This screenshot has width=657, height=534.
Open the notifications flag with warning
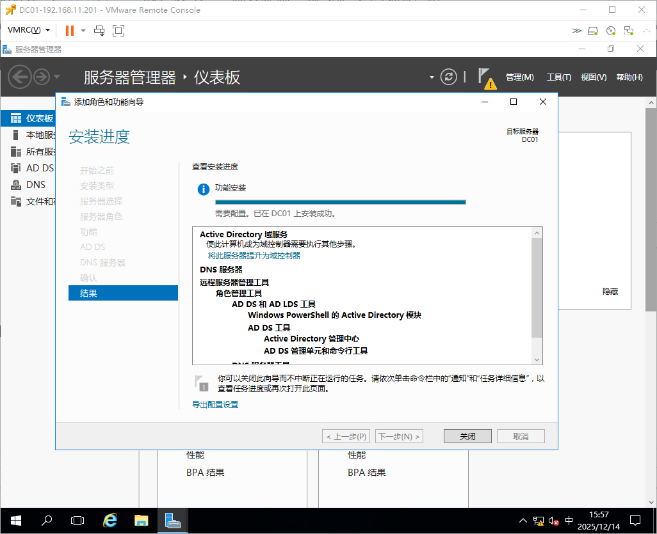click(x=487, y=78)
